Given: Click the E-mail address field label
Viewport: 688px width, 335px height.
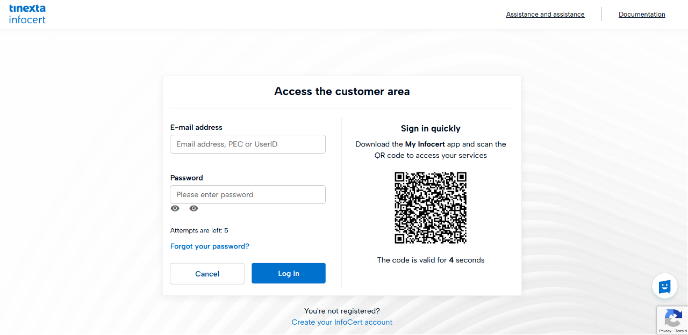Looking at the screenshot, I should [x=196, y=128].
